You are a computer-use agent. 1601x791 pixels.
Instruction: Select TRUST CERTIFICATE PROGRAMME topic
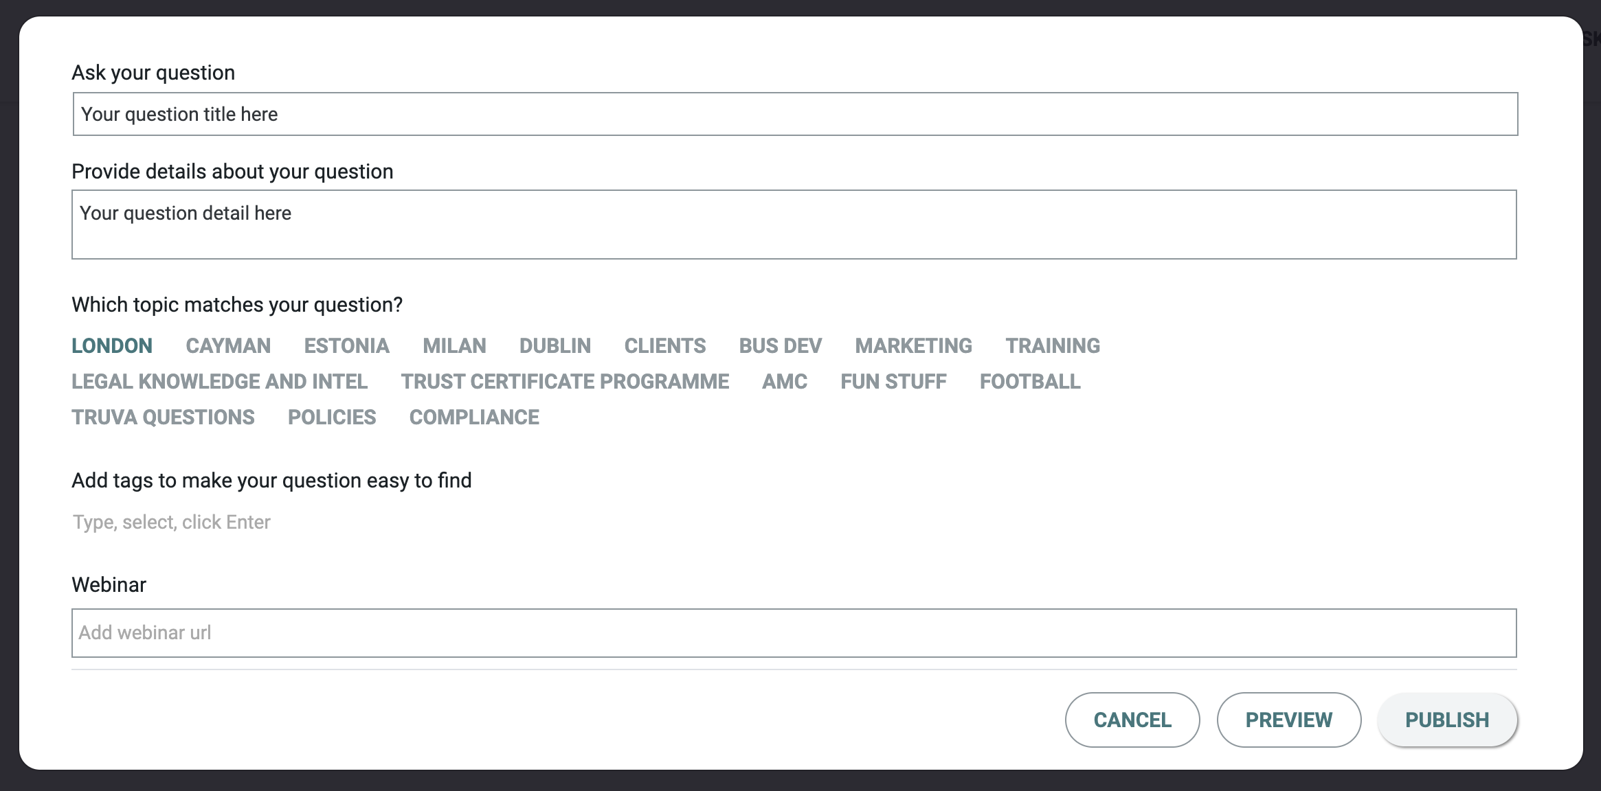click(x=565, y=381)
